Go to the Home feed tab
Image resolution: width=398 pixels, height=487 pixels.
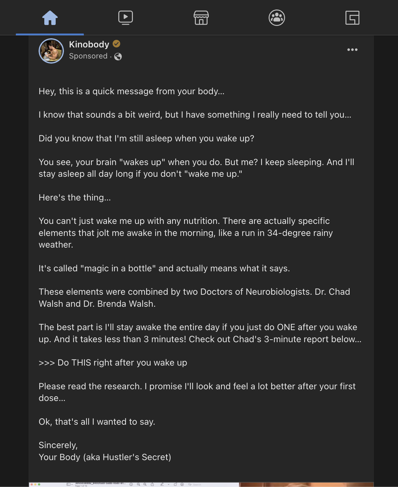click(x=50, y=18)
